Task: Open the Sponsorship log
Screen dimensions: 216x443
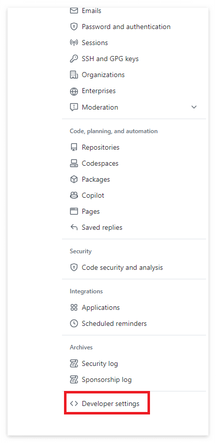Action: pyautogui.click(x=106, y=380)
